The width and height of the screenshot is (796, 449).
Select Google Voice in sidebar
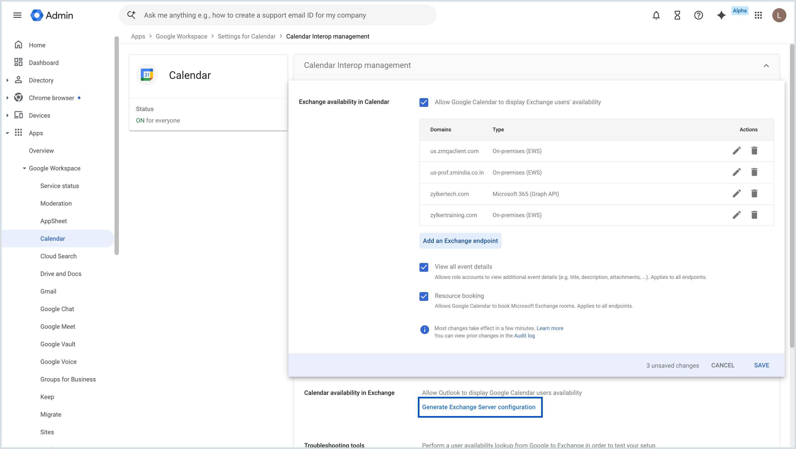58,362
